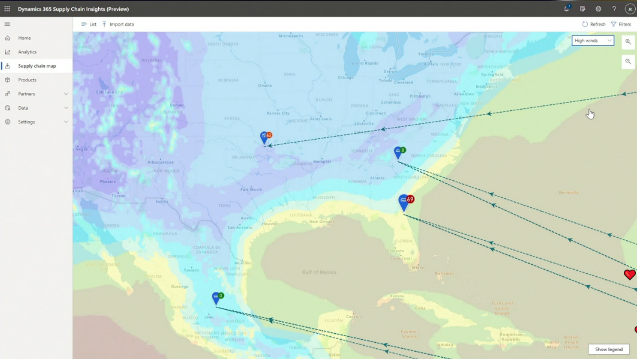
Task: Open the Products page
Action: click(x=27, y=80)
